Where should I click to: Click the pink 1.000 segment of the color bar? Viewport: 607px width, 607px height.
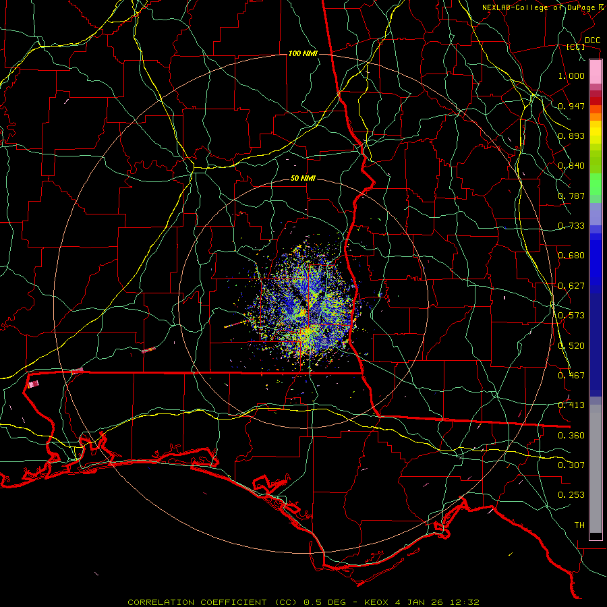pos(596,72)
